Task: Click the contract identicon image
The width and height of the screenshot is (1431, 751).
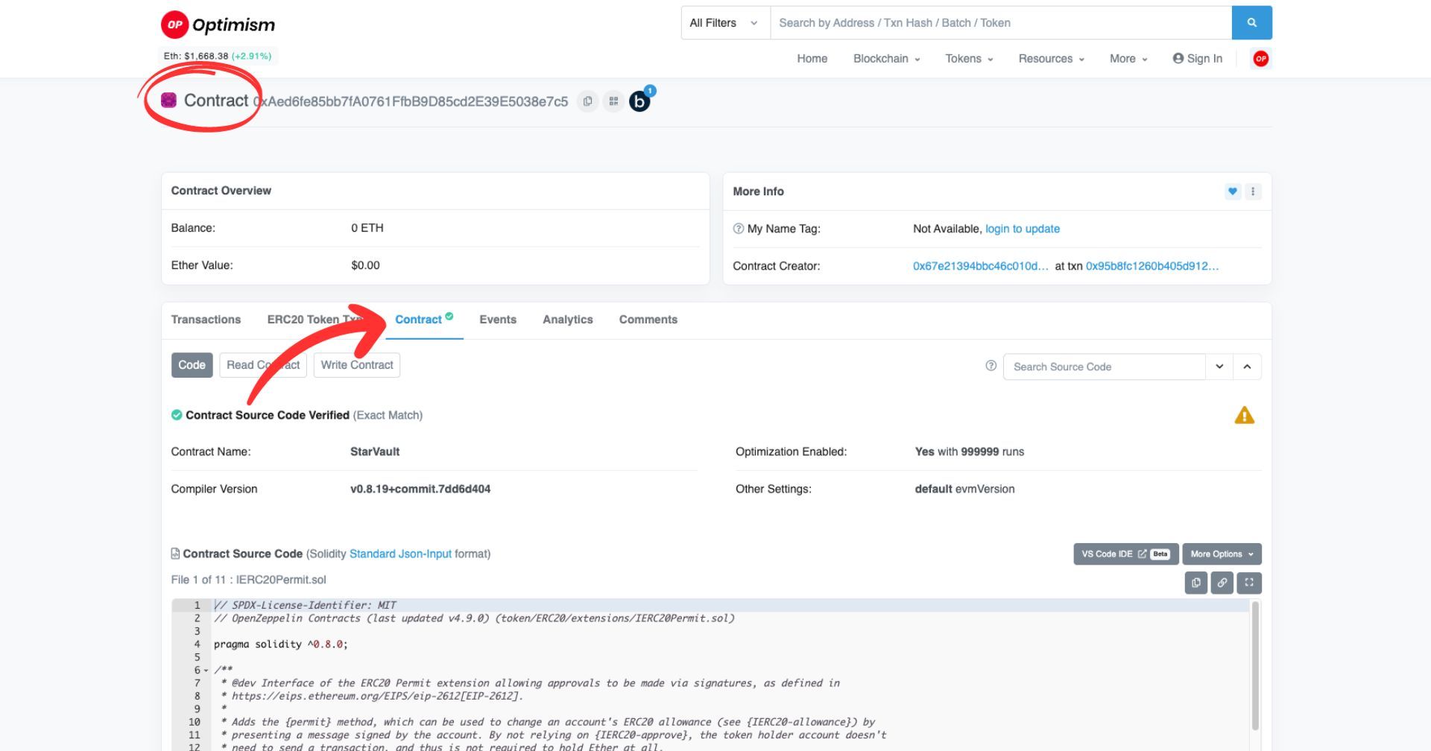Action: tap(168, 100)
